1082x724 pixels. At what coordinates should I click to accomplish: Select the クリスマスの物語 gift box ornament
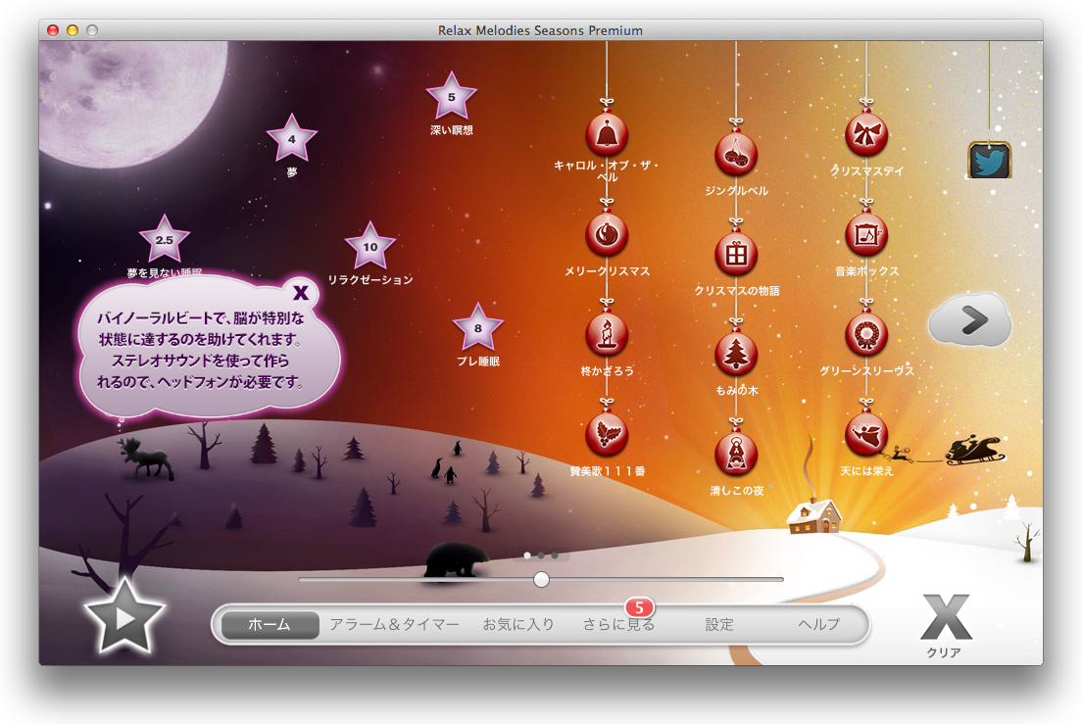point(736,254)
